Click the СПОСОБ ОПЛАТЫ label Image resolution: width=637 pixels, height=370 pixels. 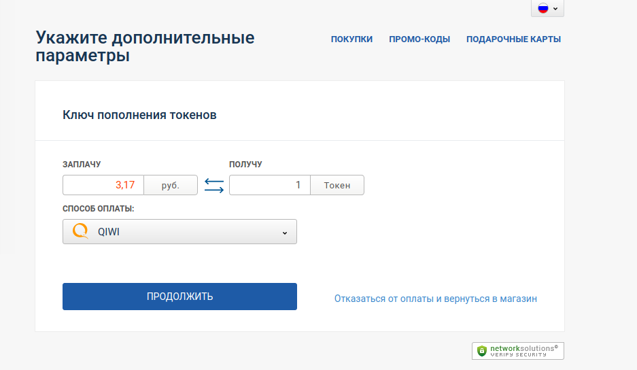tap(99, 209)
